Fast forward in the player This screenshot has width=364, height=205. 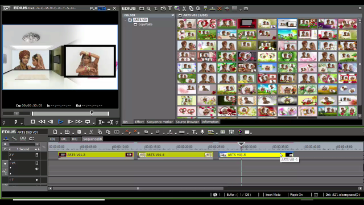(78, 122)
